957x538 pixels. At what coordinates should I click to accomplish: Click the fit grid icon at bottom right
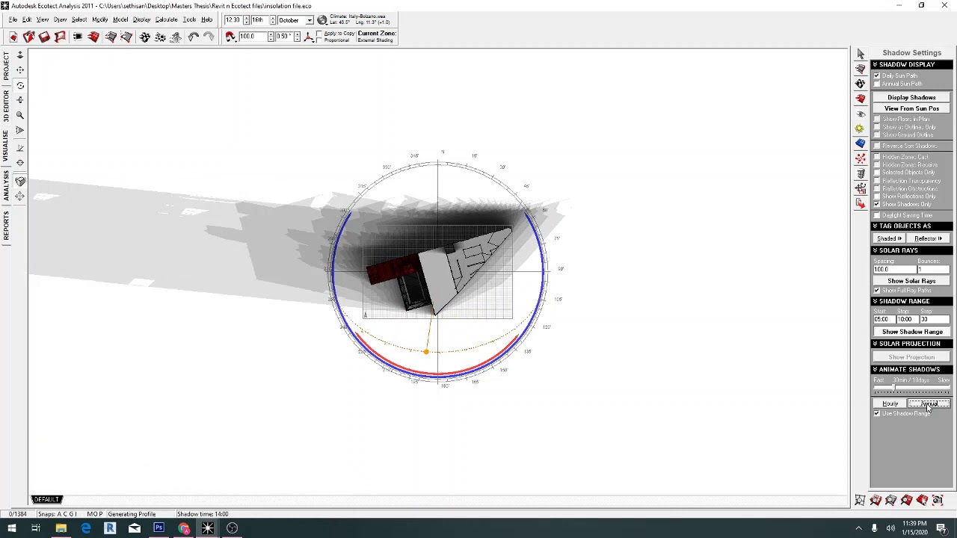(x=860, y=501)
